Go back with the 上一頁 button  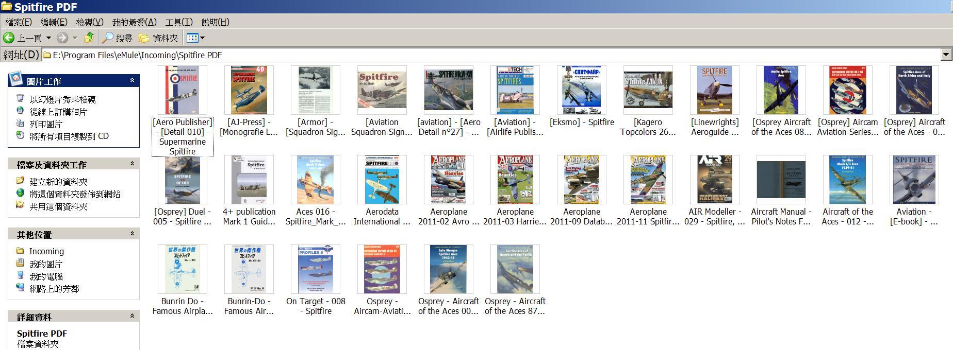[23, 38]
